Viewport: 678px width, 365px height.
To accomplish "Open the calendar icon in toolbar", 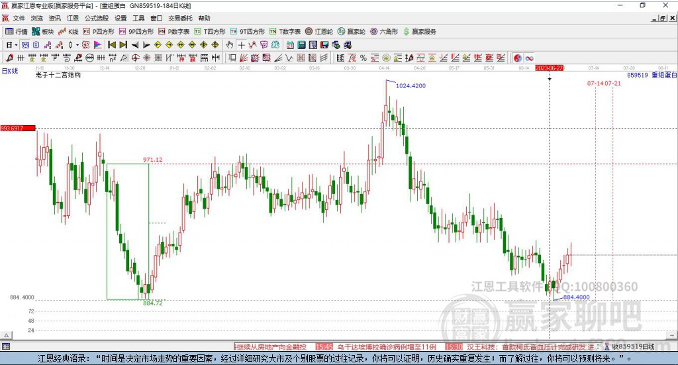I will [x=290, y=45].
